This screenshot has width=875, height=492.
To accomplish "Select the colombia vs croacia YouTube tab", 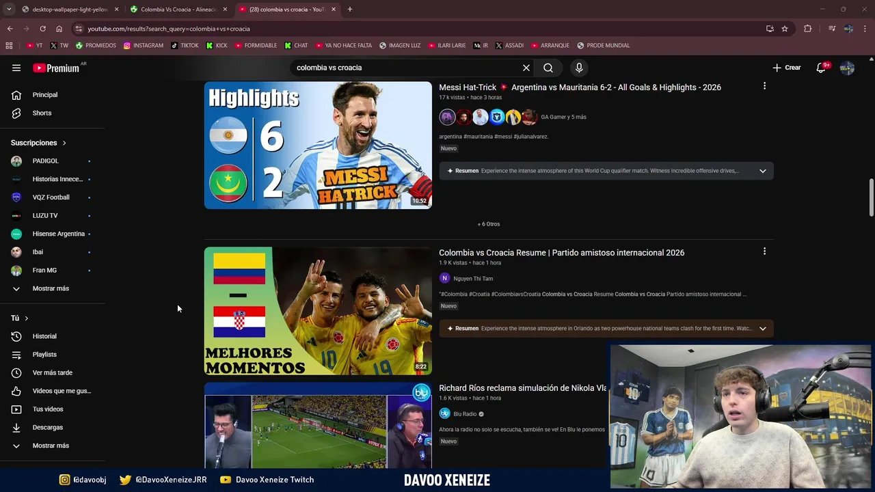I will click(x=287, y=10).
